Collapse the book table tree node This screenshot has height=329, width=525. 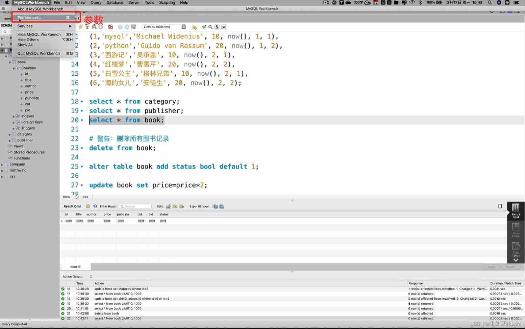(x=10, y=62)
